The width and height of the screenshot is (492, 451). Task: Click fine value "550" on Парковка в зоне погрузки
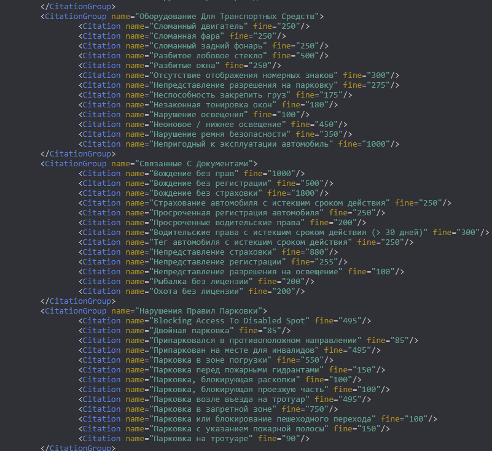click(313, 360)
